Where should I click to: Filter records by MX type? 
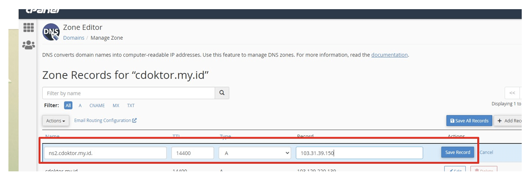(x=116, y=106)
